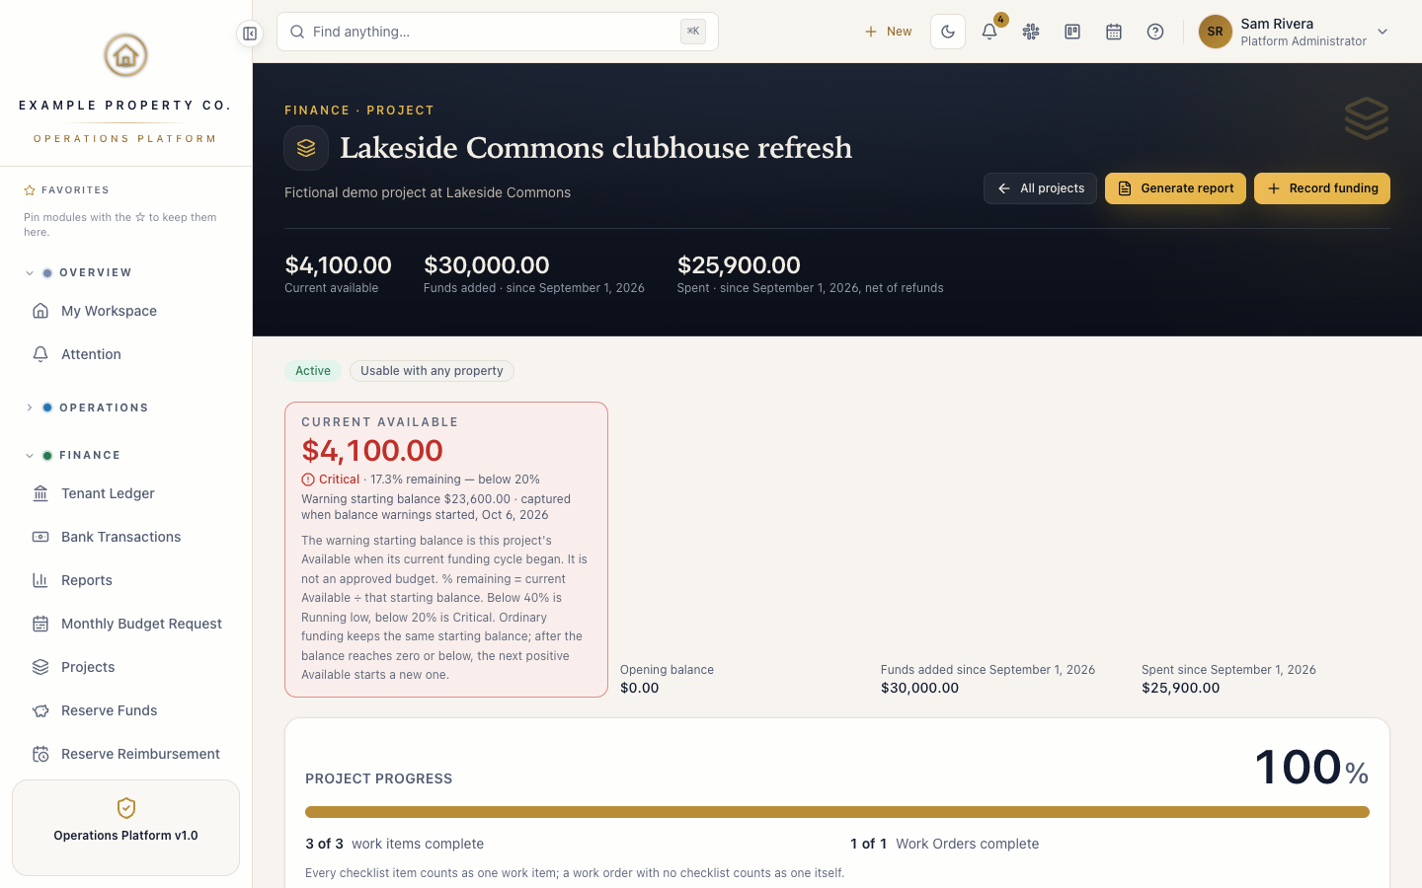Collapse the Overview section chevron
The height and width of the screenshot is (888, 1422).
click(x=30, y=273)
